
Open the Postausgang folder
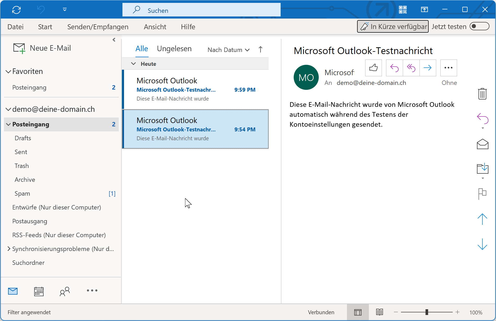point(61,221)
